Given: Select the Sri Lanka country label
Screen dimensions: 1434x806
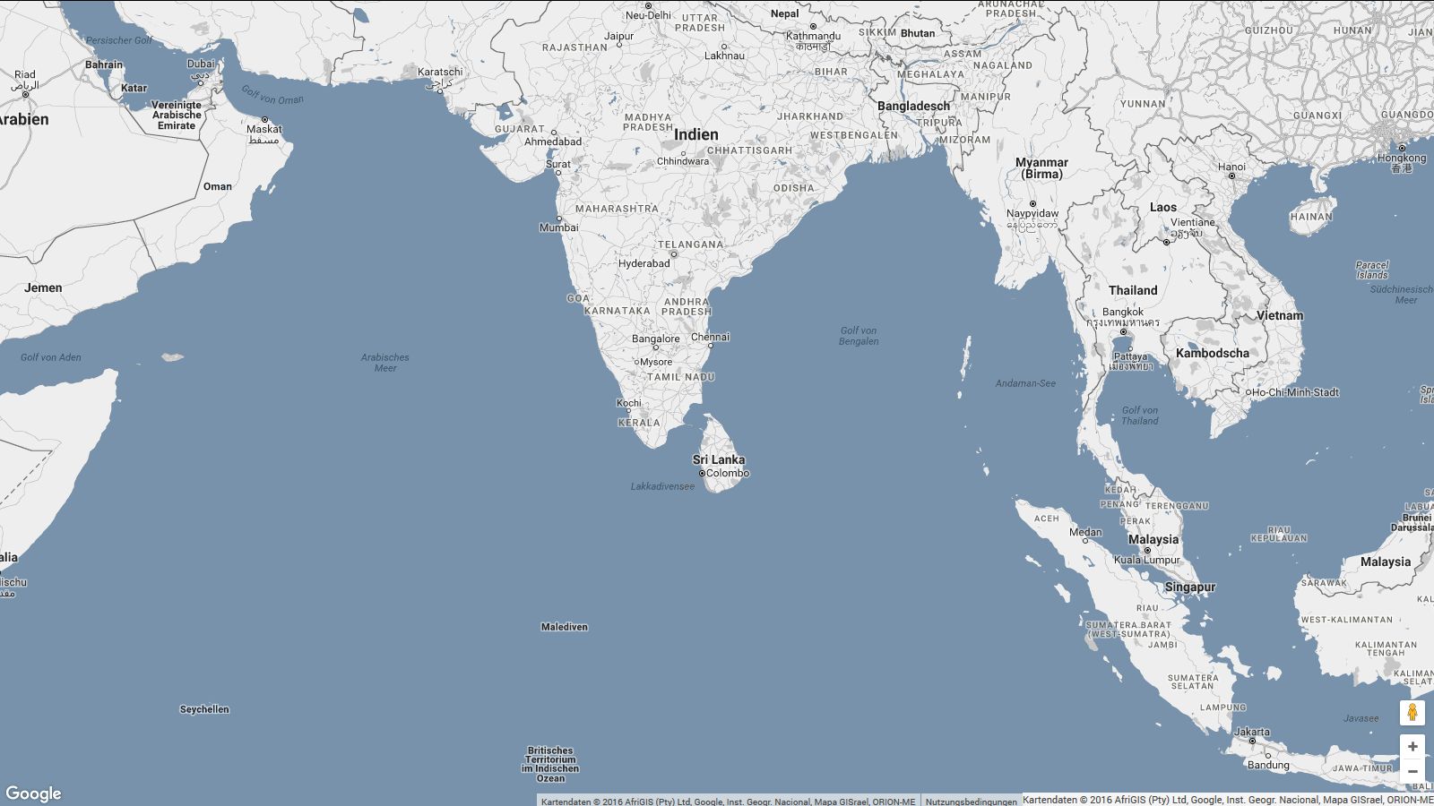Looking at the screenshot, I should tap(718, 459).
